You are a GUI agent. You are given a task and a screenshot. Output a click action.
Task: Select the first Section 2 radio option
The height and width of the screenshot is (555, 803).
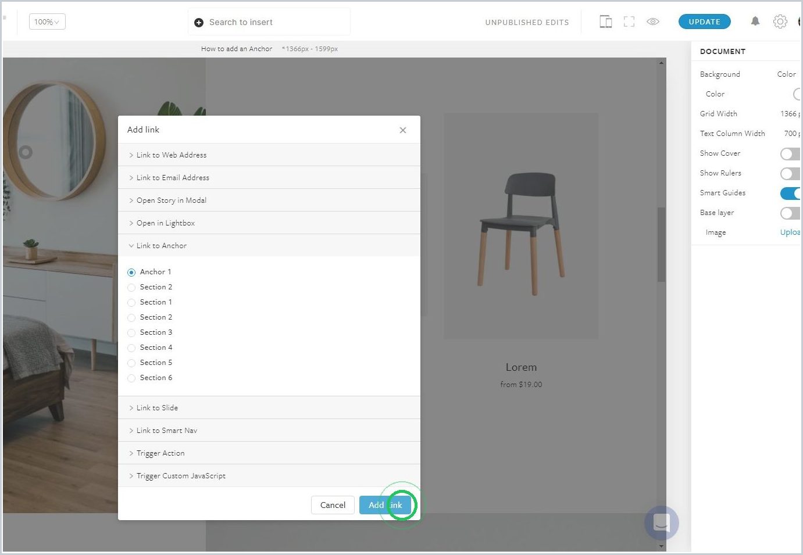(131, 287)
